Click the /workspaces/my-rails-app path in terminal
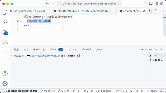The image size is (166, 93). pyautogui.click(x=47, y=56)
